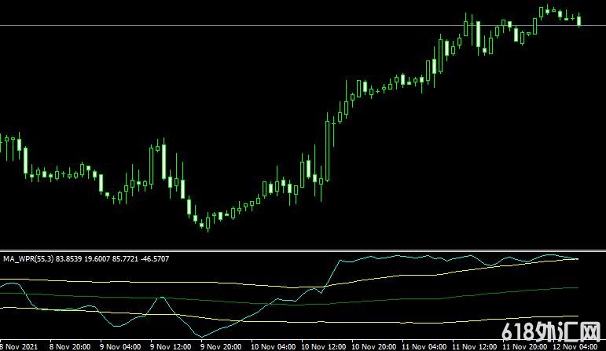
Task: Click the 85.7721 indicator value
Action: [125, 258]
